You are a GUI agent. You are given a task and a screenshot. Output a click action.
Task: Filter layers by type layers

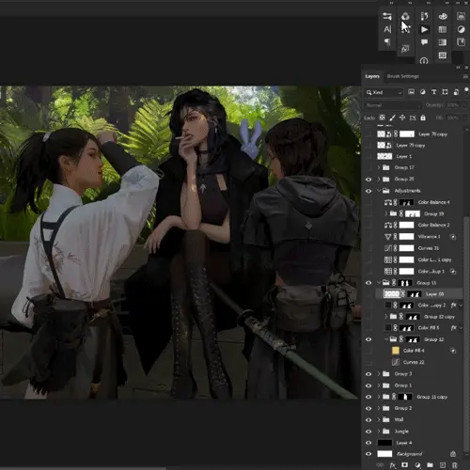click(433, 92)
